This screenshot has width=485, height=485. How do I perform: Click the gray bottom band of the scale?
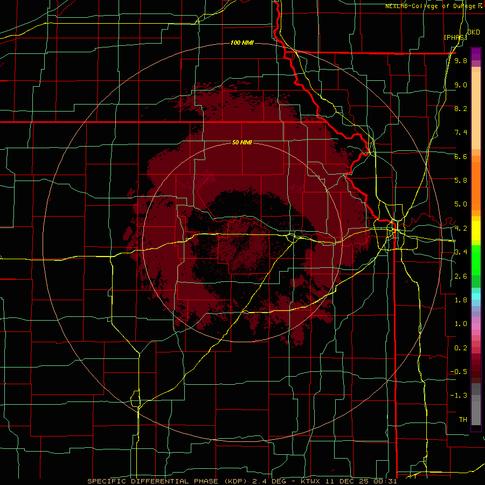pyautogui.click(x=476, y=413)
